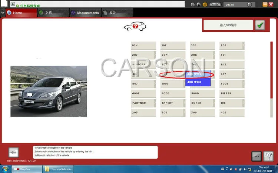
Task: Select vehicle model 4007
Action: (143, 93)
